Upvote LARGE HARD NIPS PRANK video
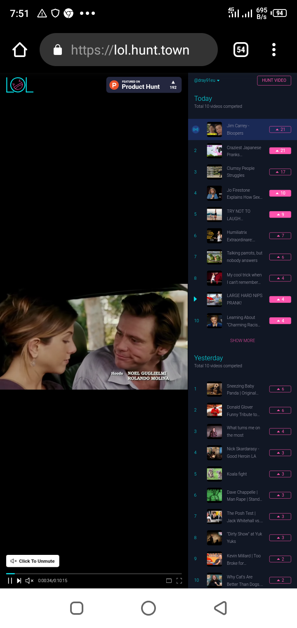The height and width of the screenshot is (628, 297). [x=280, y=299]
